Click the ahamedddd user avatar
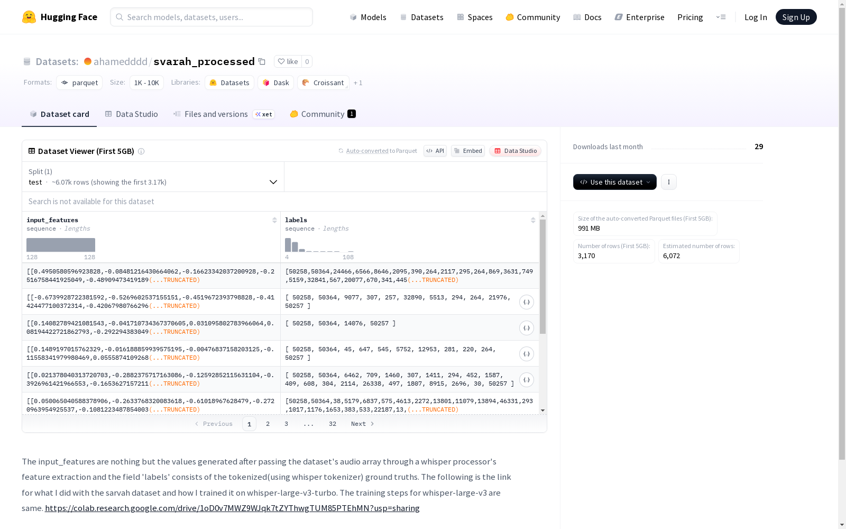The width and height of the screenshot is (846, 529). click(88, 61)
